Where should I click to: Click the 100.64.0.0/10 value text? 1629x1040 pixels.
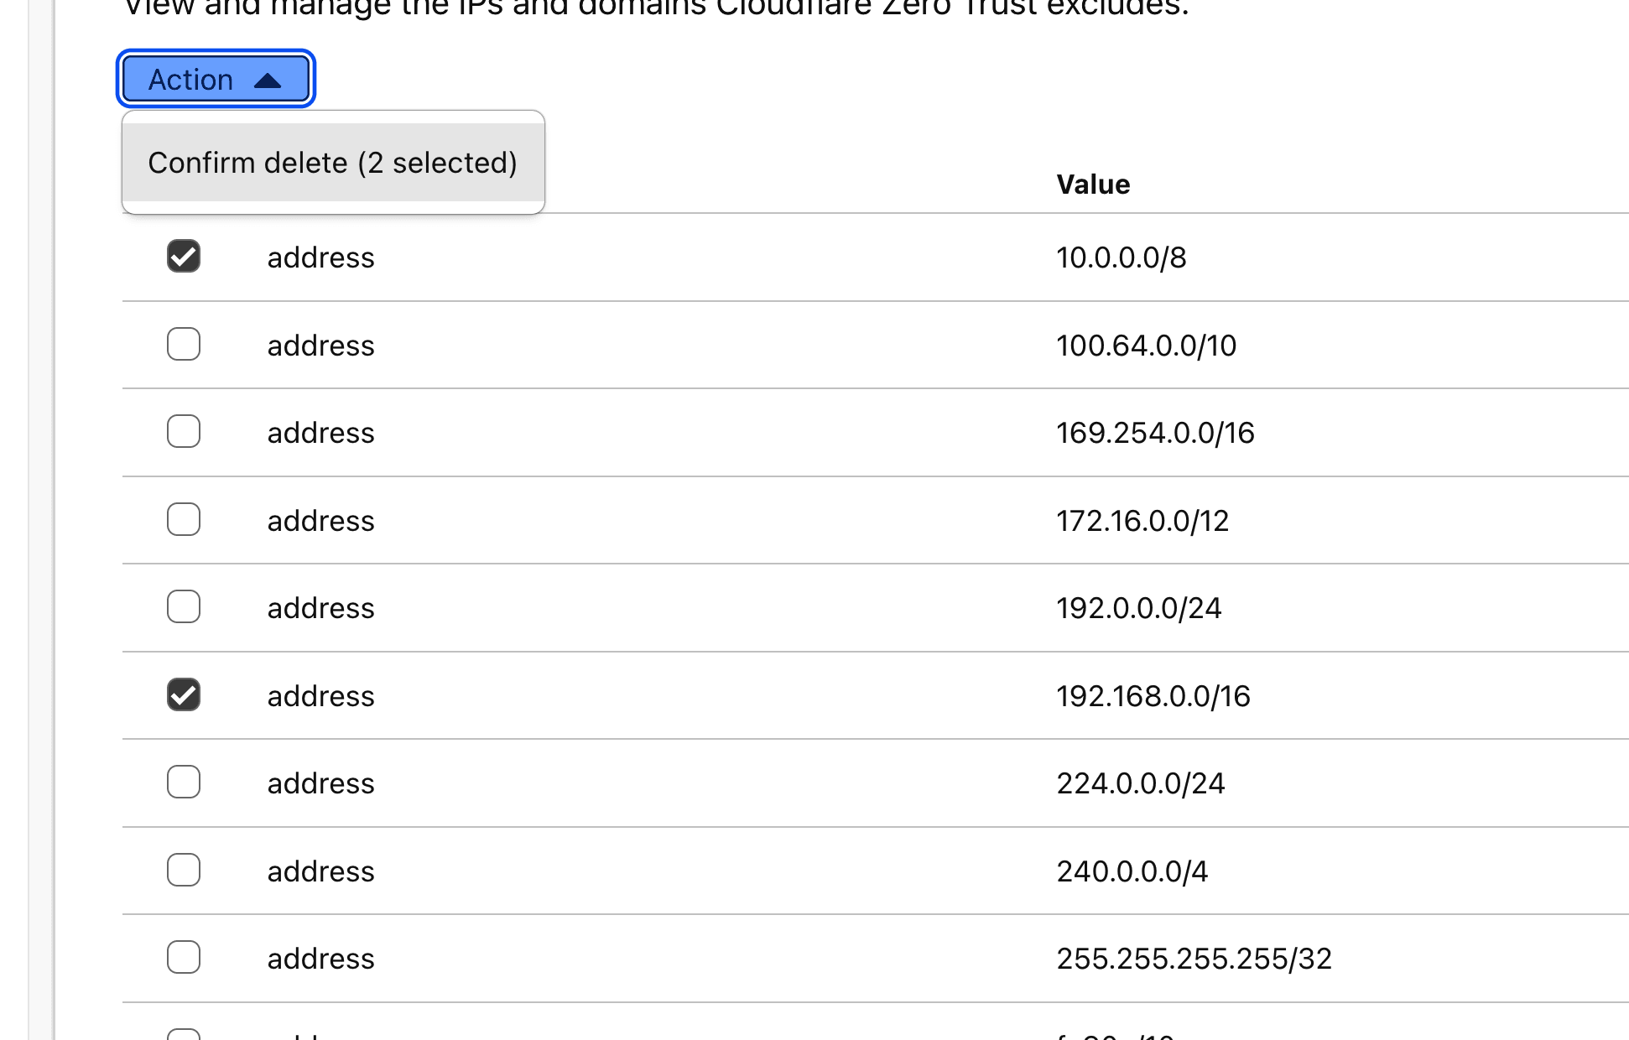pos(1146,346)
